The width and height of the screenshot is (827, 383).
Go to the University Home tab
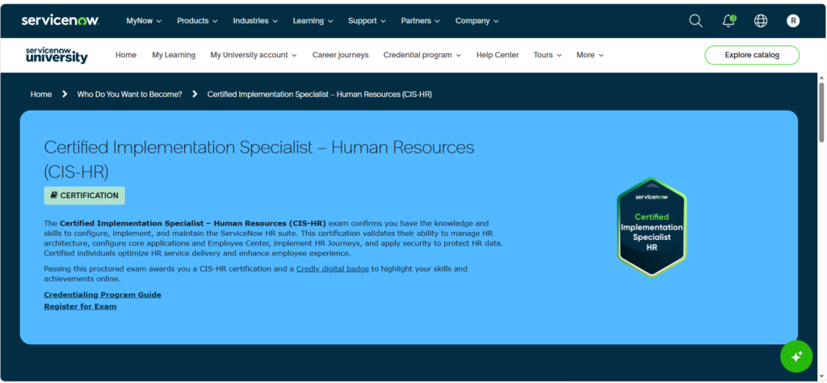(x=126, y=55)
